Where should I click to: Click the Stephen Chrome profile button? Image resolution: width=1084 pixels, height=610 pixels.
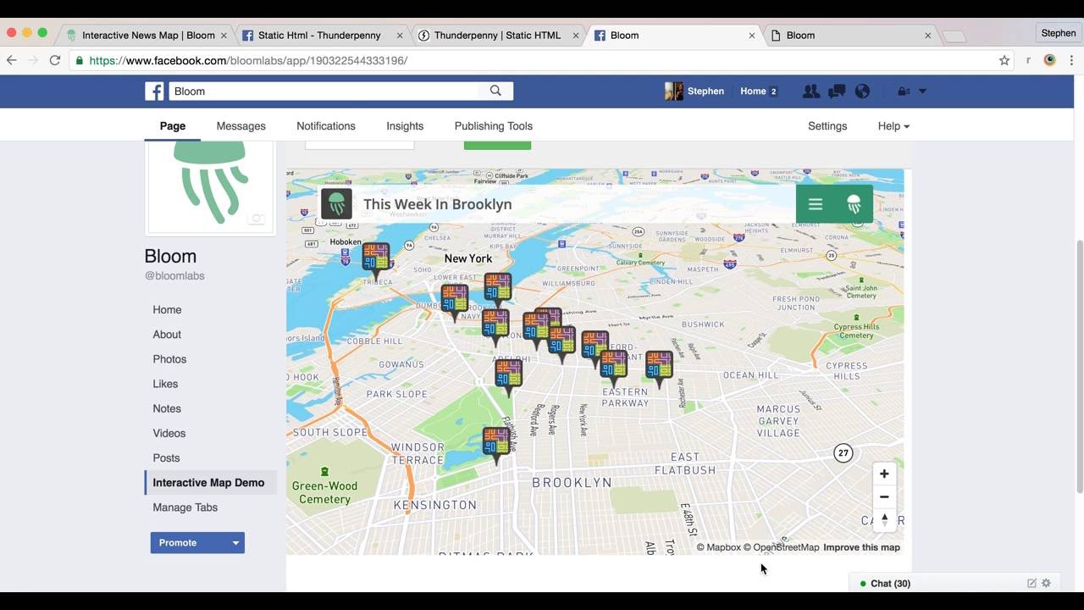[x=1059, y=33]
